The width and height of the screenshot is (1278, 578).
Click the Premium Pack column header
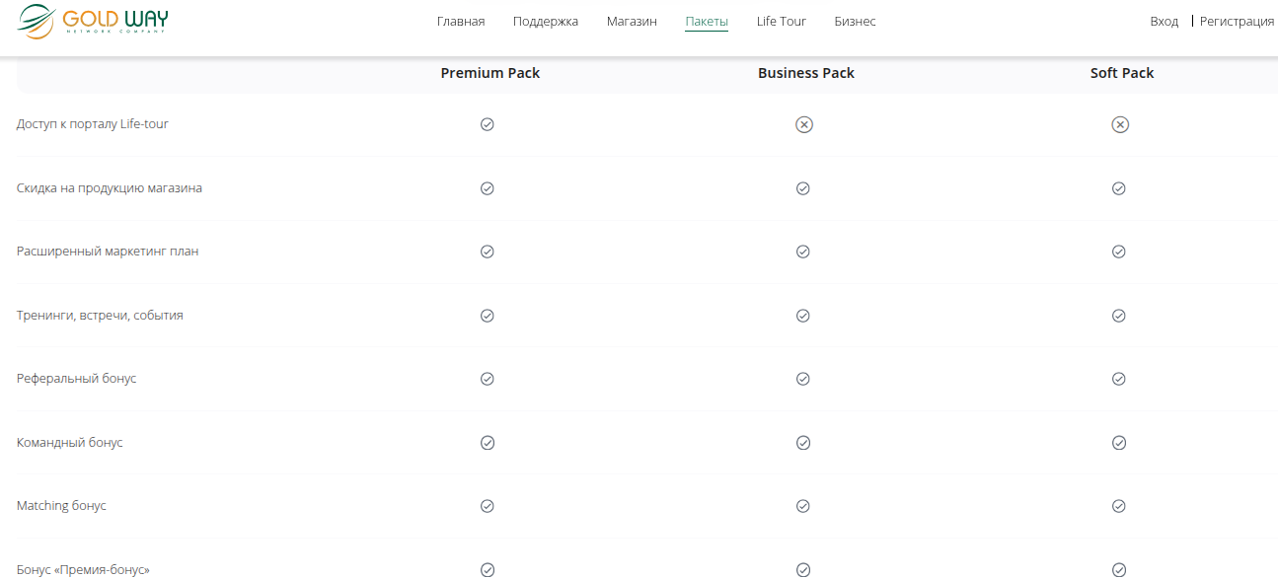tap(490, 73)
